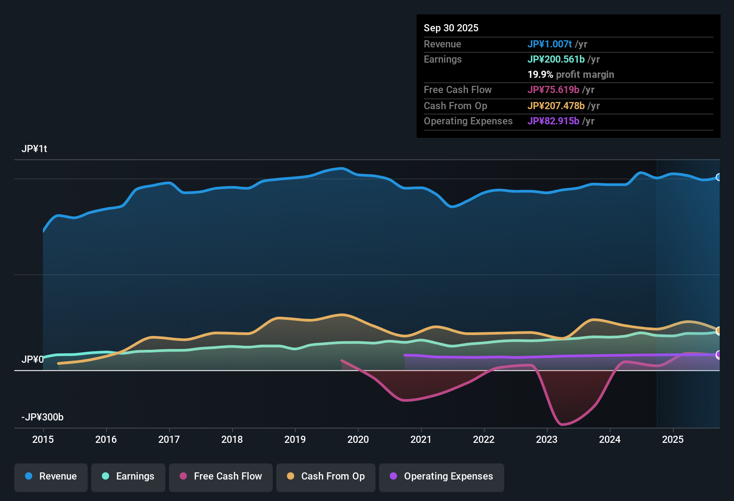Open details for the Earnings legend entry

[x=128, y=476]
